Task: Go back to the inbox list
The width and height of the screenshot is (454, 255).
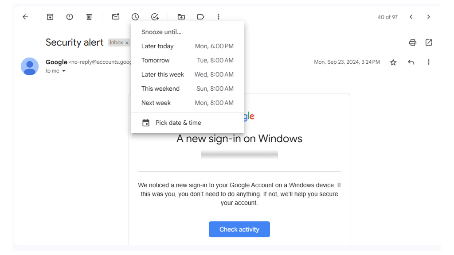Action: click(25, 17)
